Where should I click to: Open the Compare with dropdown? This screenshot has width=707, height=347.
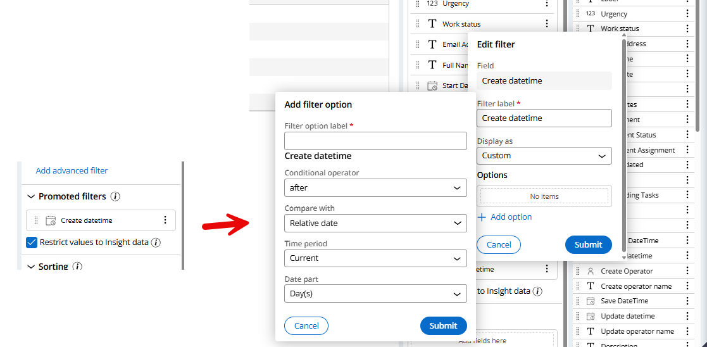click(375, 224)
